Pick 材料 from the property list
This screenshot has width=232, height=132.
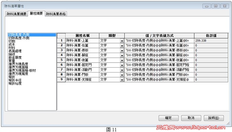click(x=12, y=48)
